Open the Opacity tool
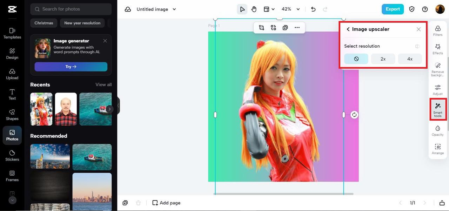This screenshot has height=211, width=449. pyautogui.click(x=438, y=130)
